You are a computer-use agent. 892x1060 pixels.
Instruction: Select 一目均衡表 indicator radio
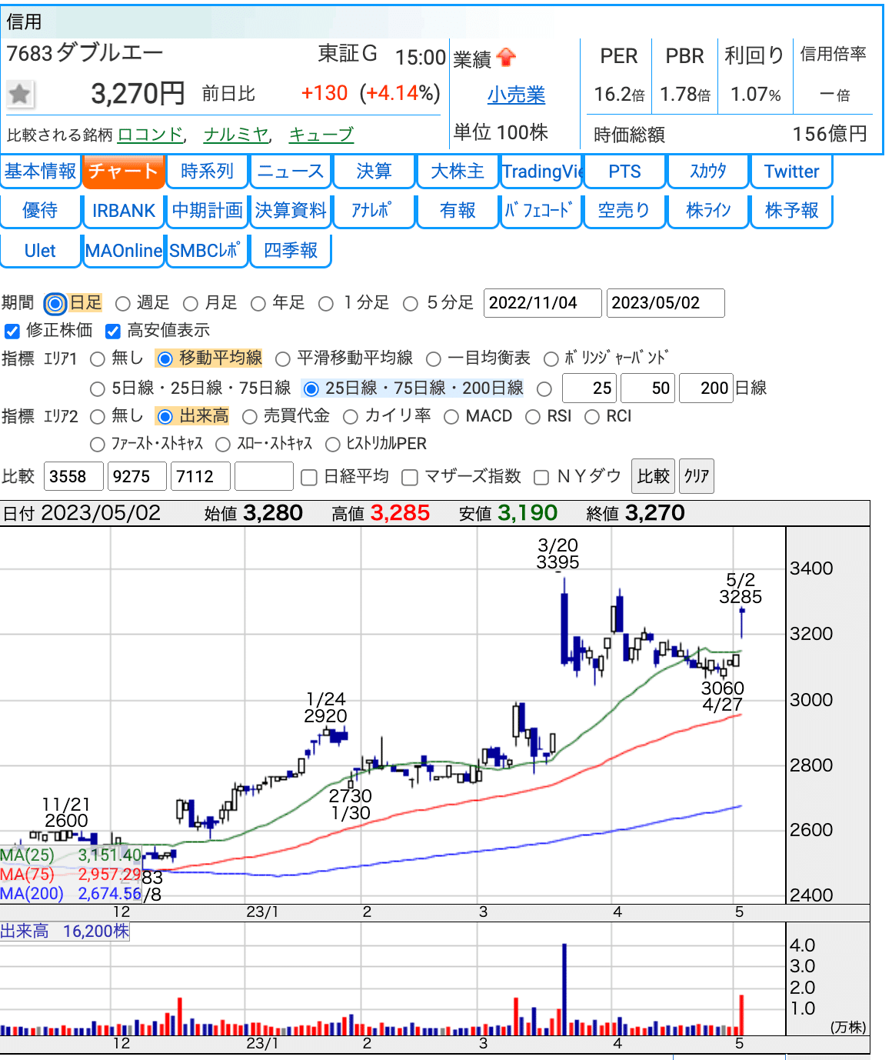434,359
